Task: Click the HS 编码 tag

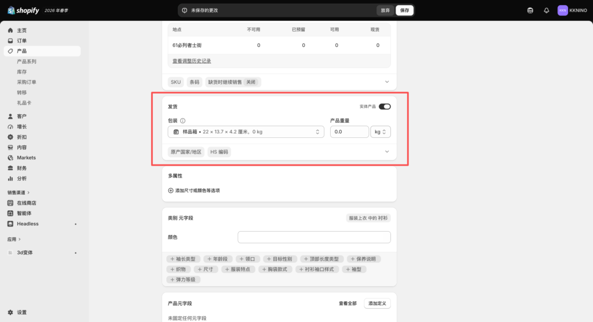Action: coord(219,152)
